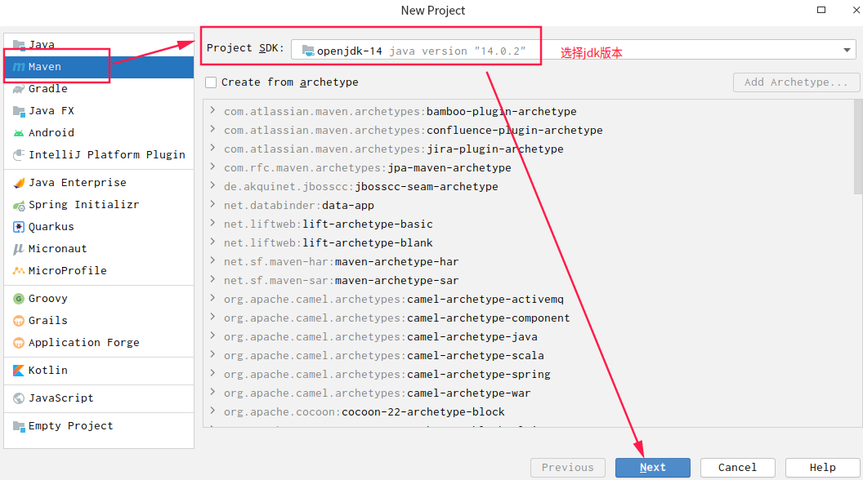Select JavaScript label in sidebar
The width and height of the screenshot is (863, 480).
(x=61, y=398)
